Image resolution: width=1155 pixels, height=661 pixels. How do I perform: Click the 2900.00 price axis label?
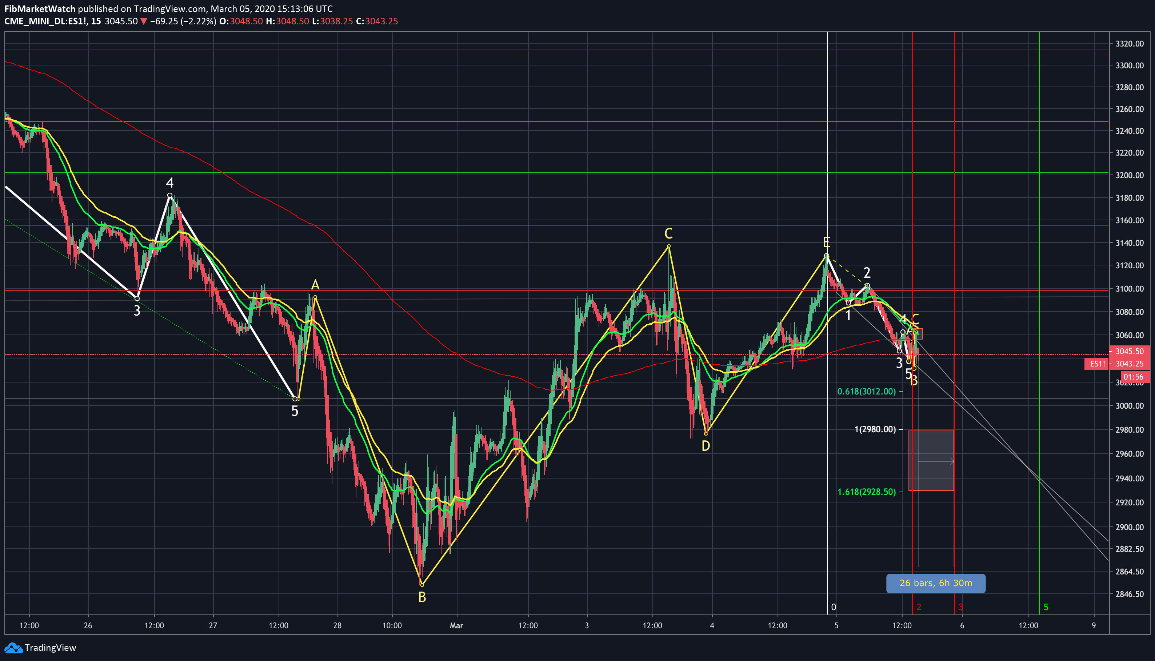[x=1129, y=527]
